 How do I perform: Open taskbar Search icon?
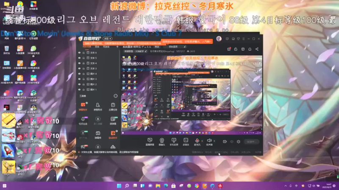127,186
